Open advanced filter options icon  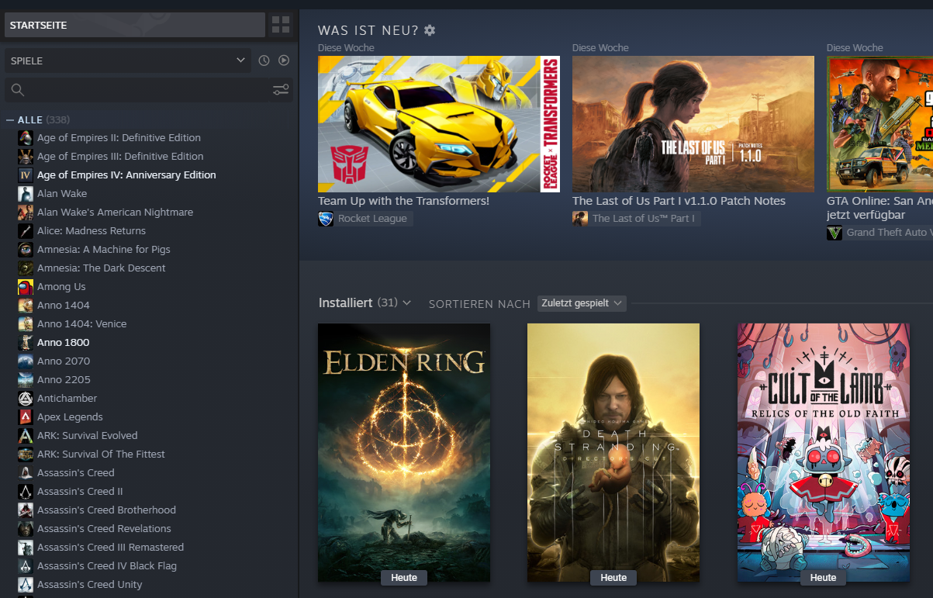click(281, 90)
